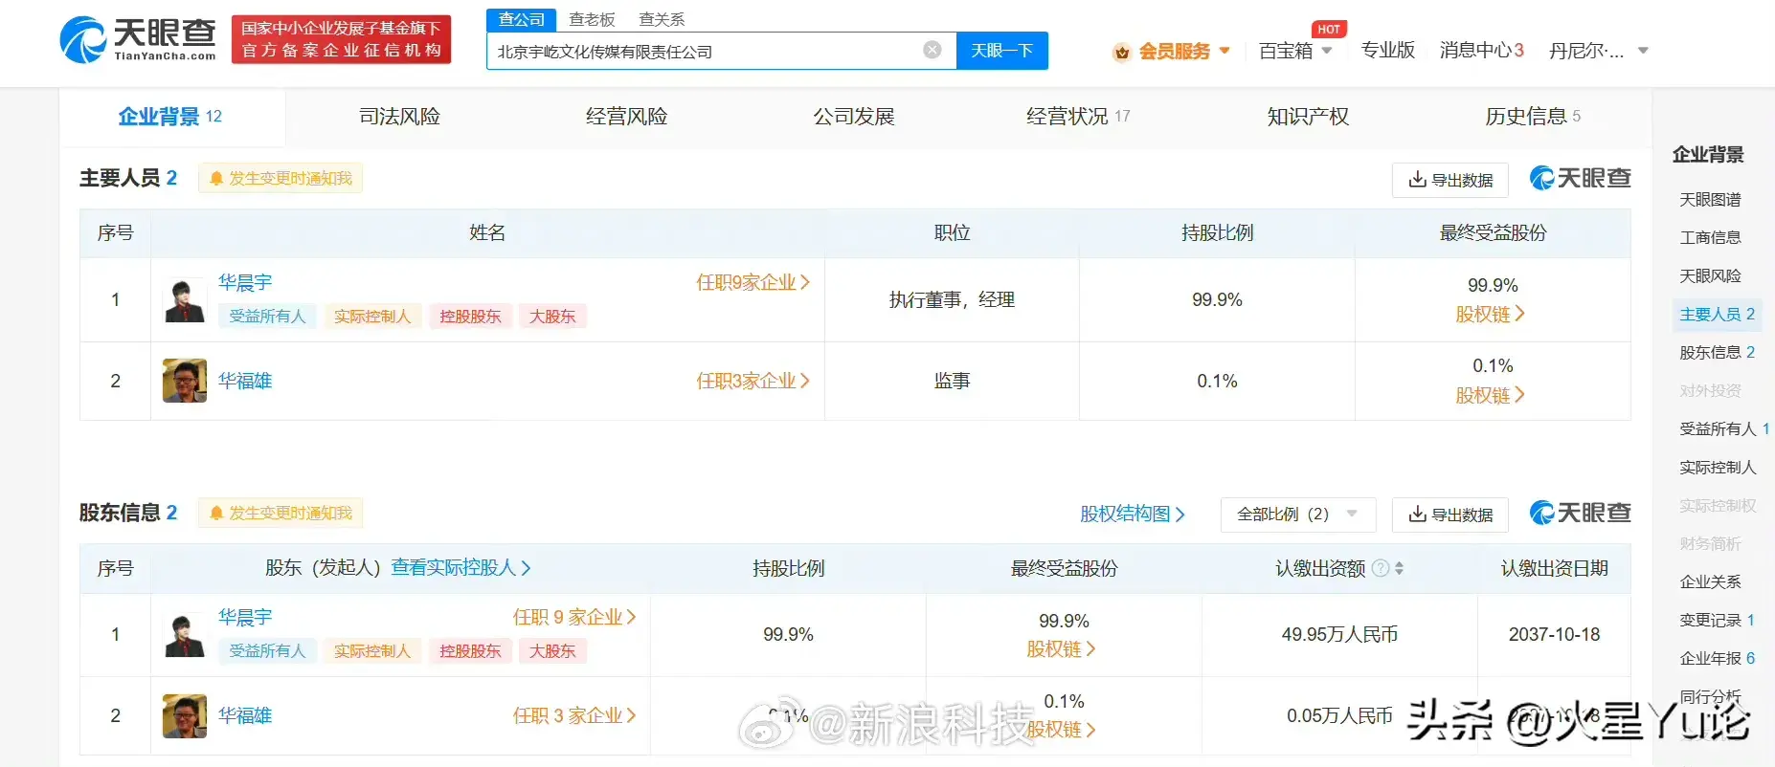Expand 任职 3 家企业 in 股东信息 table

574,715
